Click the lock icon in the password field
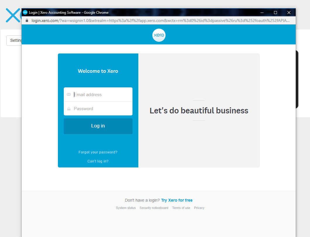Viewport: 310px width, 237px height. 69,109
